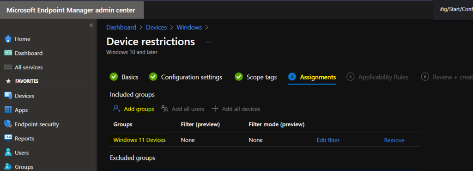Click the None value under Filter mode
Viewport: 473px width, 171px height.
coord(255,140)
